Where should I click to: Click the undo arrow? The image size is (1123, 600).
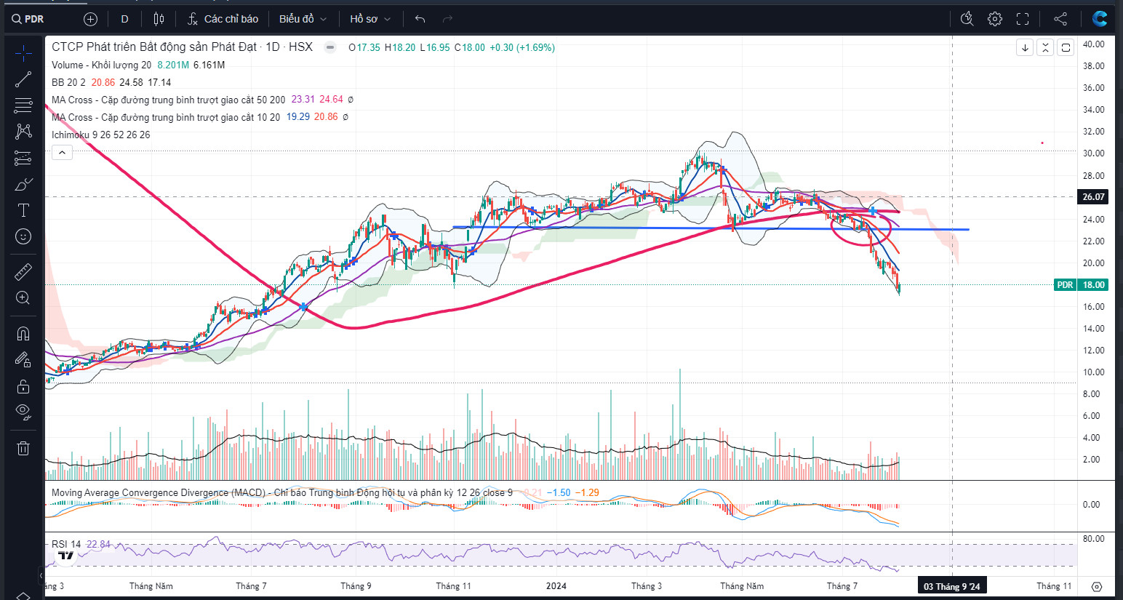pos(420,19)
